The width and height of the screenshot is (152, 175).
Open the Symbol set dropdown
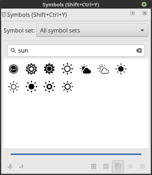pyautogui.click(x=92, y=30)
